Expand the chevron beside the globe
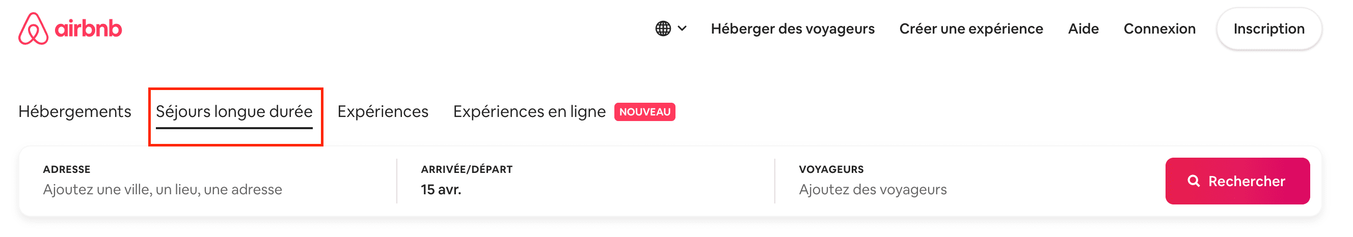 [682, 28]
